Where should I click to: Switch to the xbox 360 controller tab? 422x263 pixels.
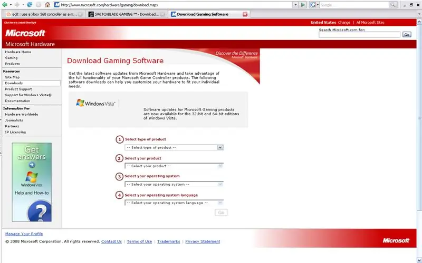(x=44, y=14)
